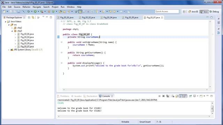Expand the JRE System Library node

pos(9,50)
